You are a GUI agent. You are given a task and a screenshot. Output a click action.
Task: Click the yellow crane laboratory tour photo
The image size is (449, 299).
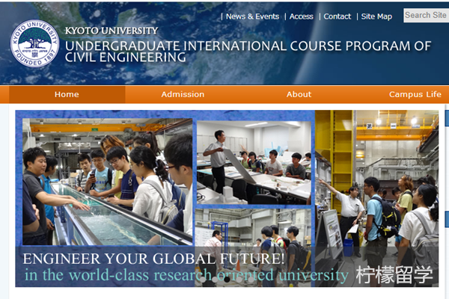point(377,197)
